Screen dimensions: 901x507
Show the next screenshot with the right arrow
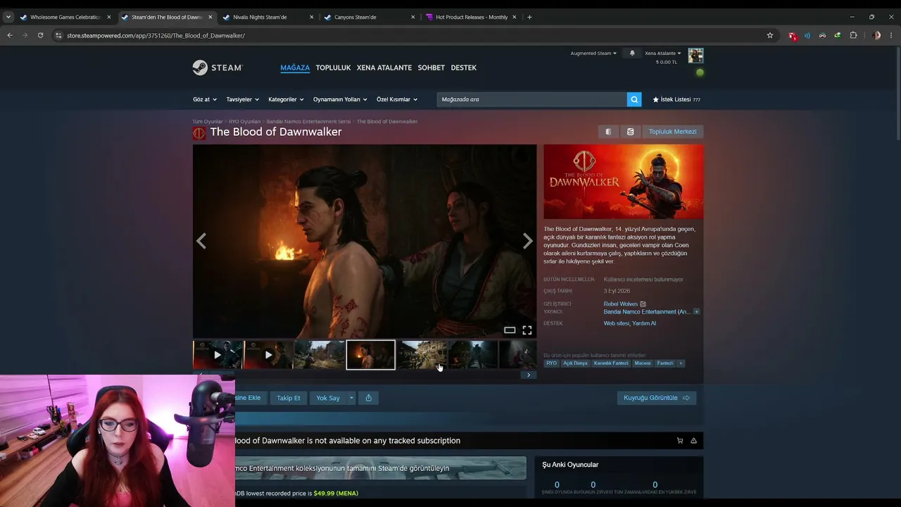tap(527, 242)
